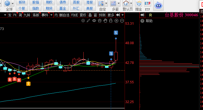Open the chart settings gear icon
This screenshot has height=110, width=203.
[x=83, y=21]
